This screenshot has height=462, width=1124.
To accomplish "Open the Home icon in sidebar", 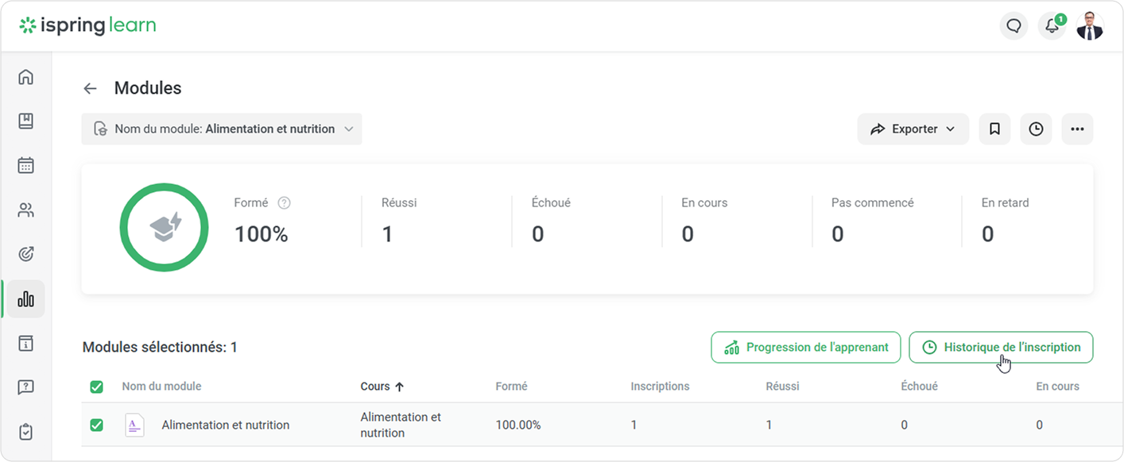I will [25, 77].
